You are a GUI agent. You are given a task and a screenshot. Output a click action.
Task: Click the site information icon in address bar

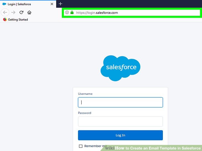pos(67,12)
